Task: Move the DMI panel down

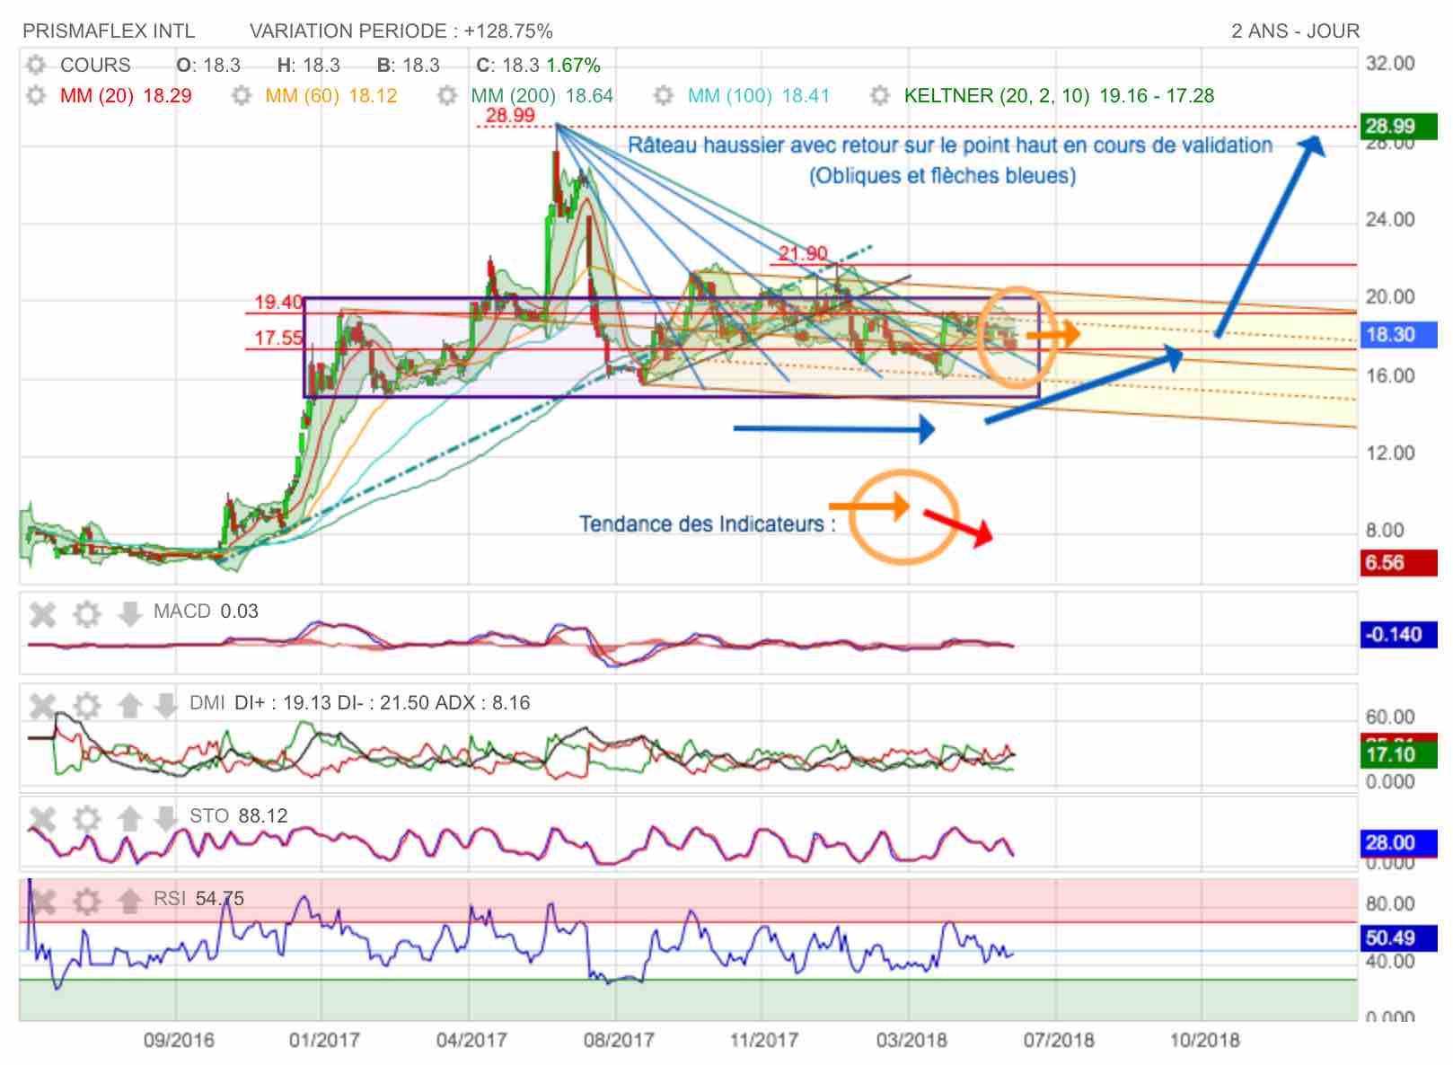Action: 165,705
